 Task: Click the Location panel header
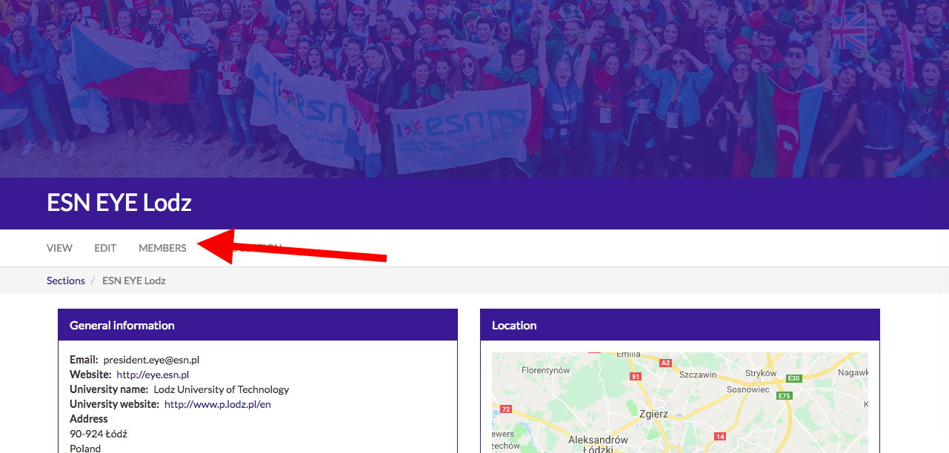[680, 325]
